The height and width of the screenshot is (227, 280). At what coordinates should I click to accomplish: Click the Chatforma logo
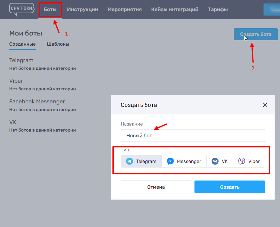tap(22, 9)
